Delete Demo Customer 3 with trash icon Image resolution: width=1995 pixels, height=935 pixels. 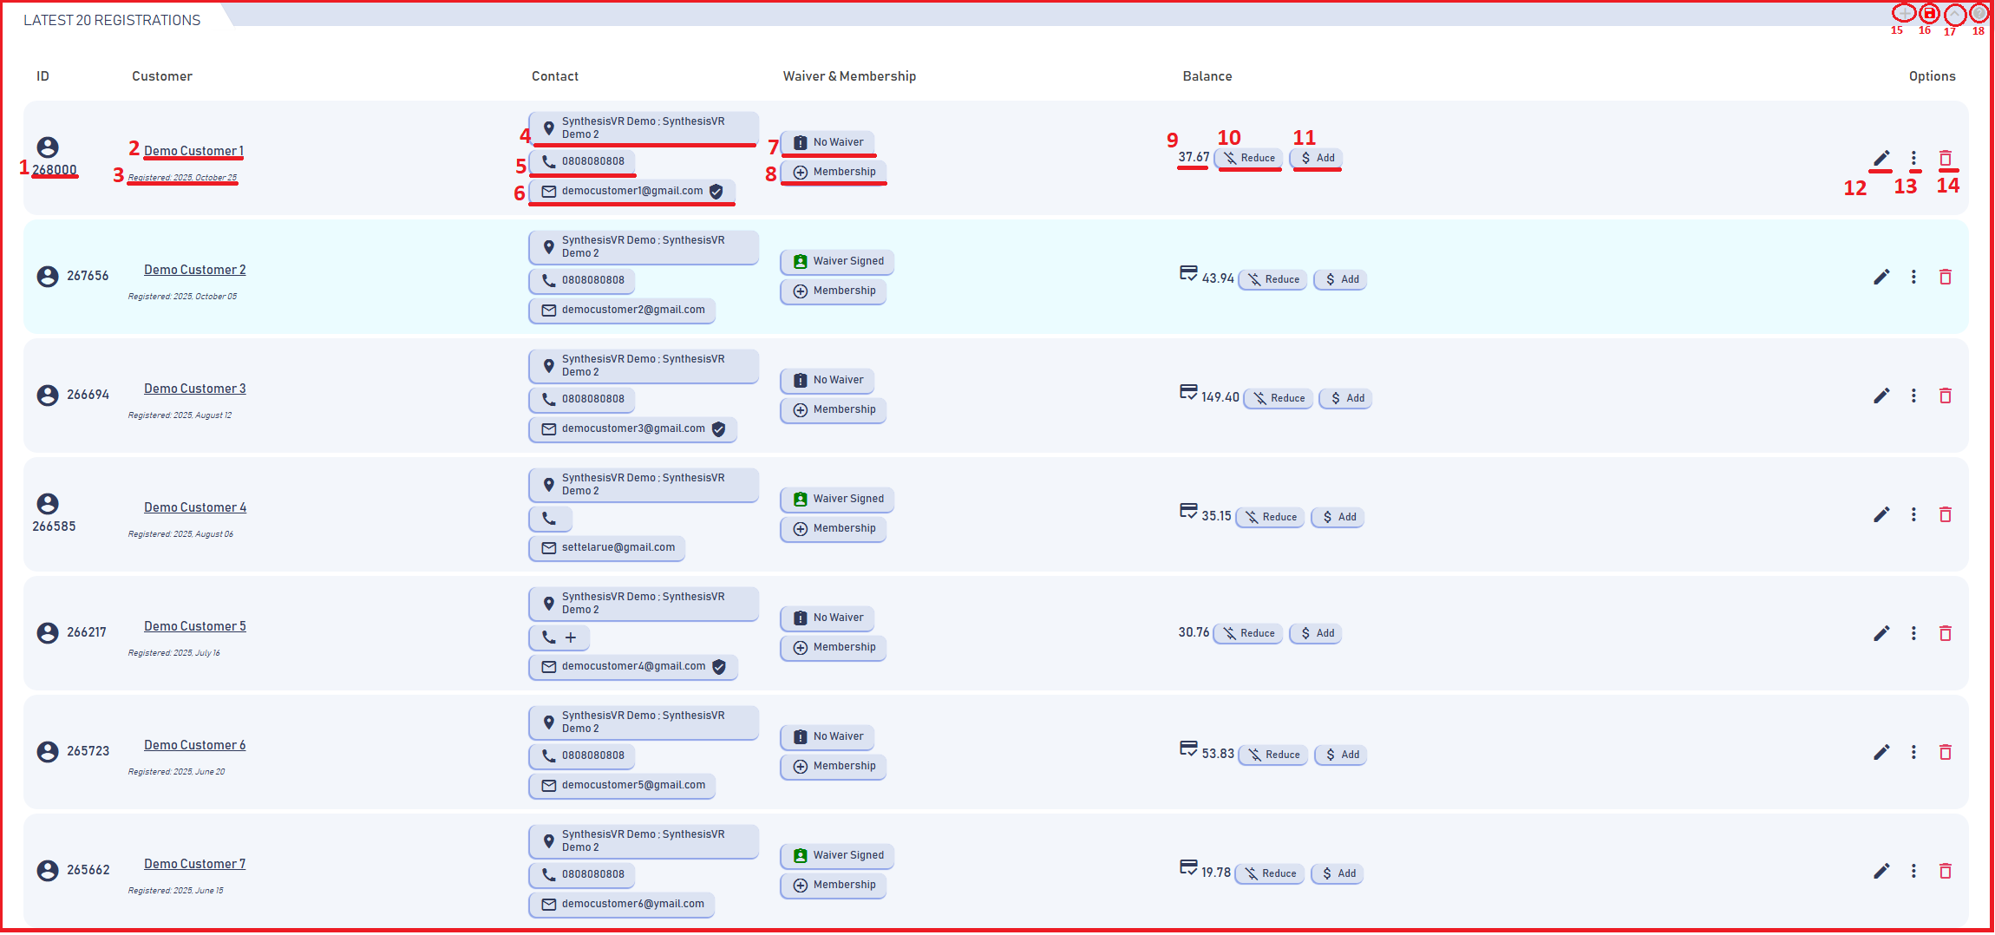pos(1946,396)
